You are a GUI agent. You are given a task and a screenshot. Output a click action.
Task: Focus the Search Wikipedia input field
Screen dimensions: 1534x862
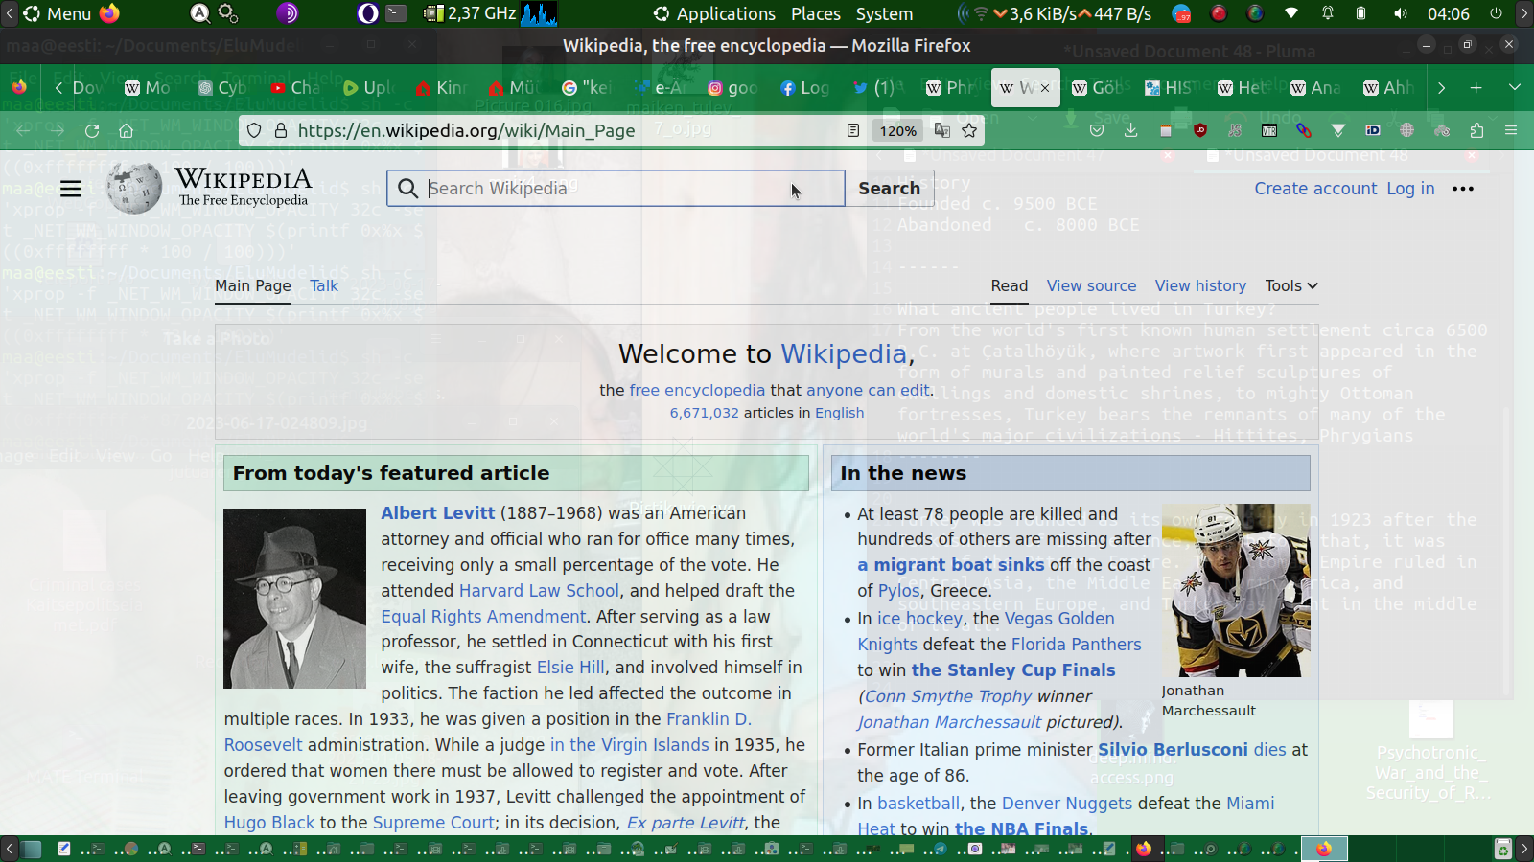pyautogui.click(x=614, y=189)
